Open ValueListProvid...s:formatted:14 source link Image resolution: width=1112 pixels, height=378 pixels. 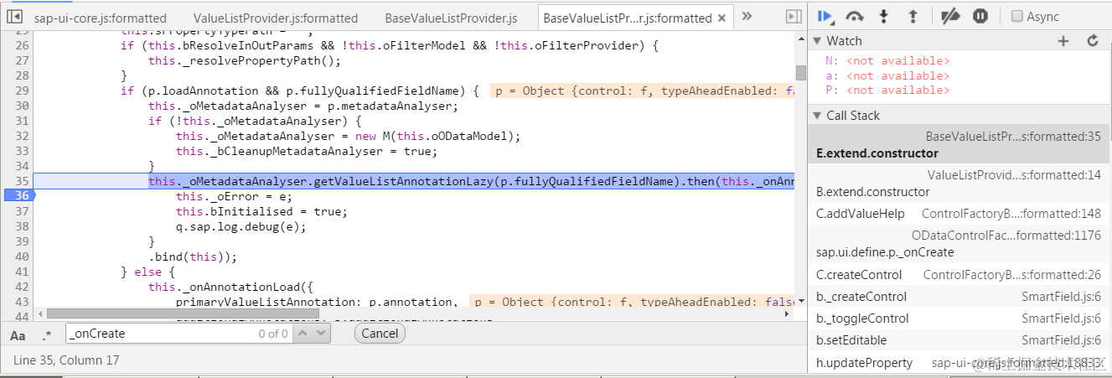point(1014,174)
